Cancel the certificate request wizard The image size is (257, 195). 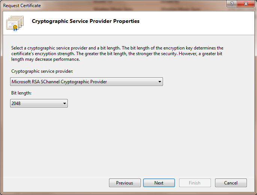pos(231,183)
